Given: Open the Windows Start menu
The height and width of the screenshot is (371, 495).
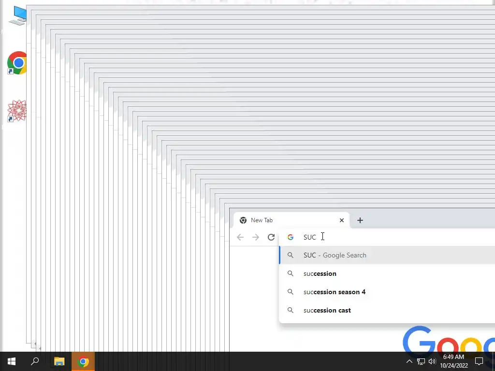Looking at the screenshot, I should coord(12,361).
